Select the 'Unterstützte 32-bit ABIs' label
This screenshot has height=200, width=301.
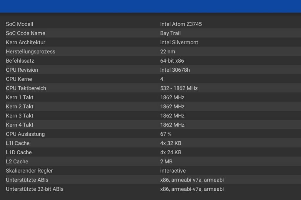tap(35, 189)
